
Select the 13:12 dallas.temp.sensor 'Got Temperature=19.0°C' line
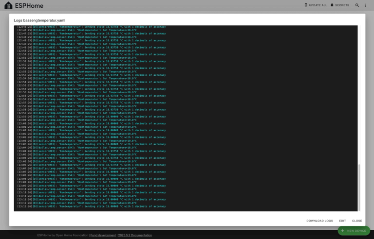(77, 203)
